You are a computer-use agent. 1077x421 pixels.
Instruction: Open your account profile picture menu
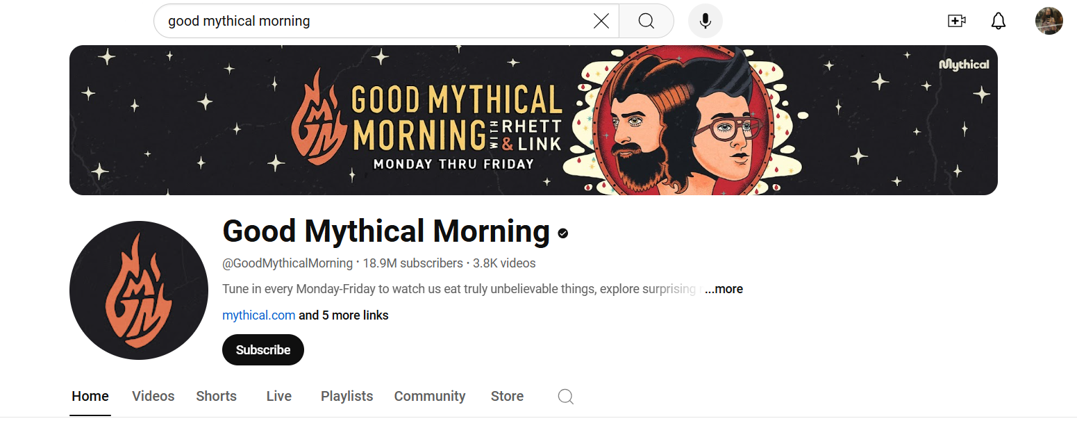[x=1049, y=21]
